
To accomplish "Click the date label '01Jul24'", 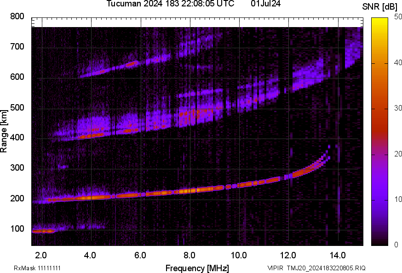I will [265, 4].
